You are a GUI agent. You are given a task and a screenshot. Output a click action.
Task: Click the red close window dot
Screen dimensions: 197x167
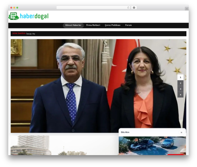(x=11, y=8)
